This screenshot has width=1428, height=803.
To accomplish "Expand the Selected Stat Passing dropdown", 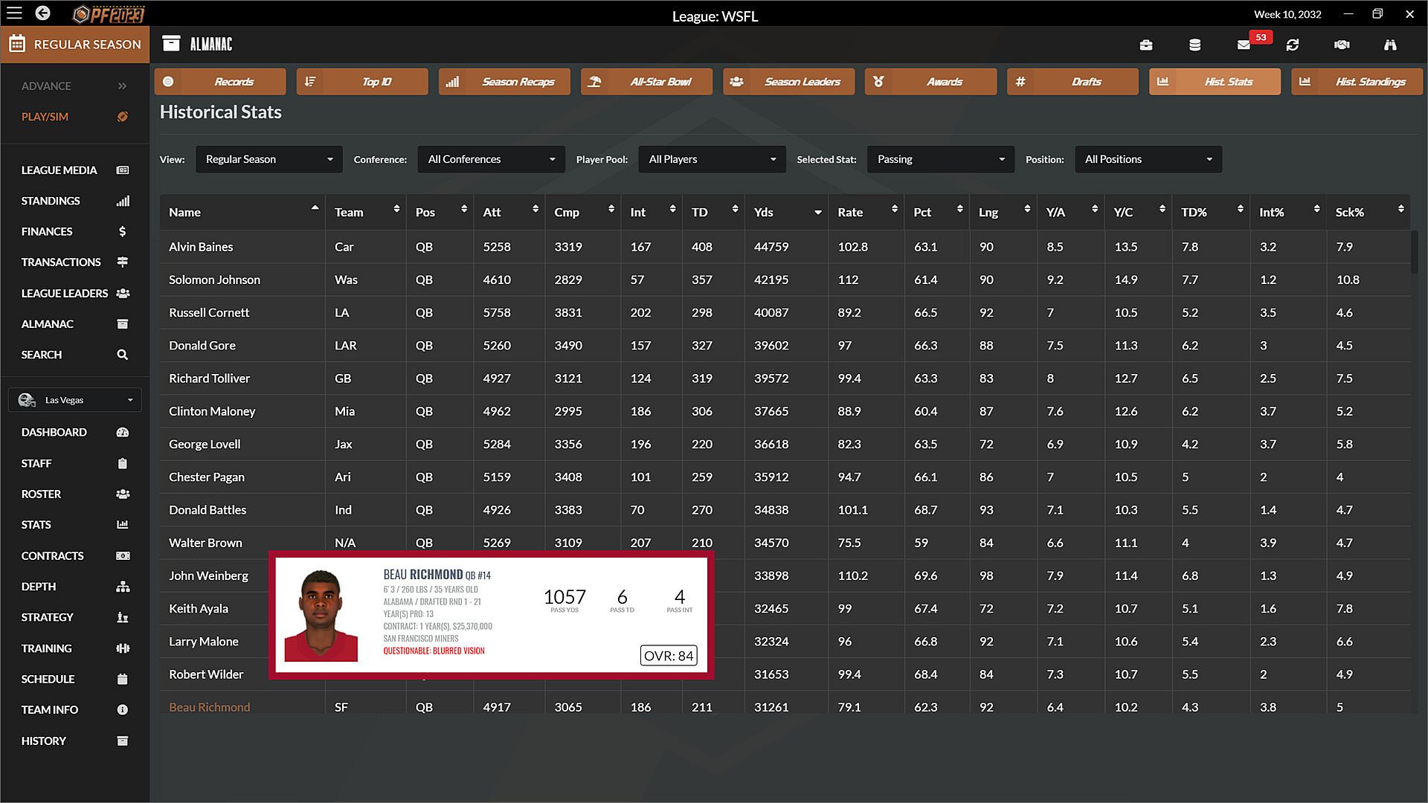I will coord(940,159).
